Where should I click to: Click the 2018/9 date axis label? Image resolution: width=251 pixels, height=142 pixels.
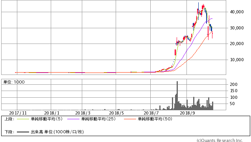point(187,113)
